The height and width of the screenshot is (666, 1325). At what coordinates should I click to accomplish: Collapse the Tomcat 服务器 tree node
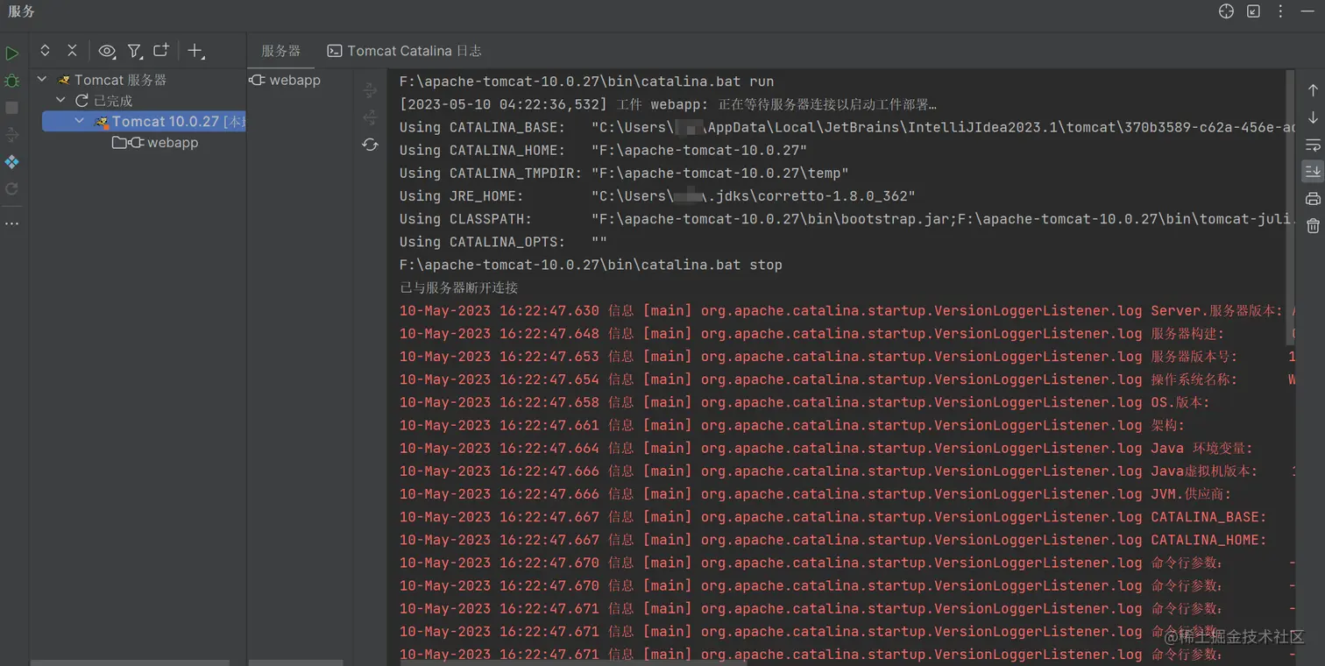(42, 80)
